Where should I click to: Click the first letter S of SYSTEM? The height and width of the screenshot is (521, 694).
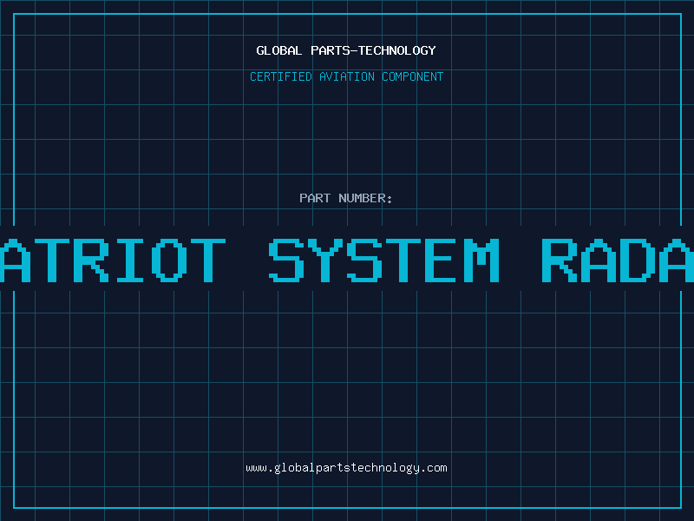tap(287, 260)
